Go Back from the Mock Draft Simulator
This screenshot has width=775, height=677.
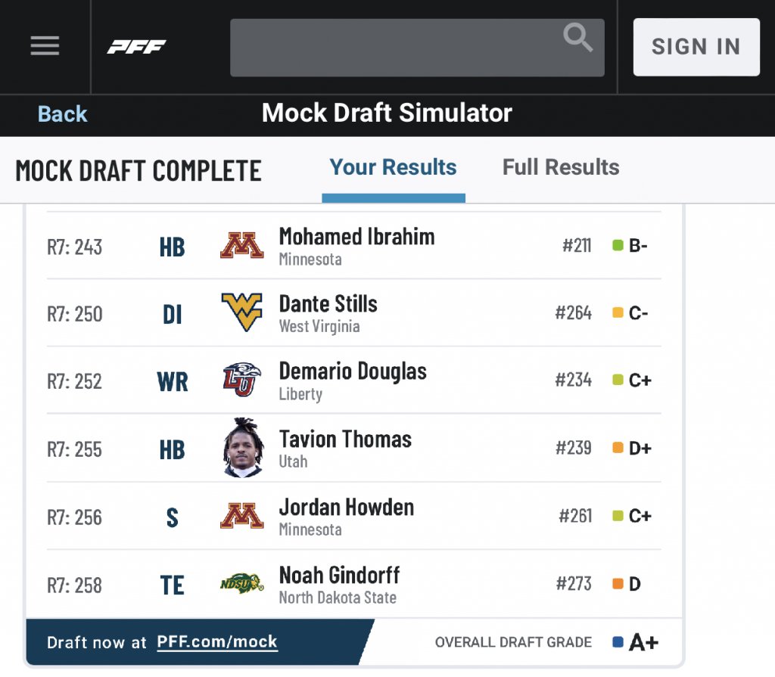point(62,113)
